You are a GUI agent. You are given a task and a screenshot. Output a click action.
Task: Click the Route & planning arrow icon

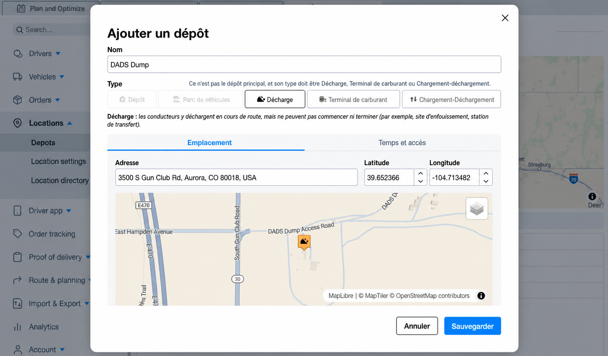17,280
